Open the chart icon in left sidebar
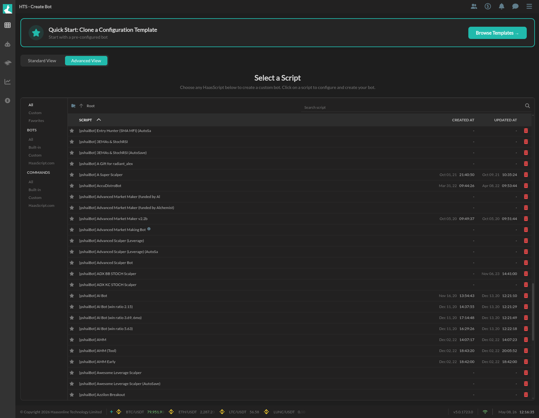The width and height of the screenshot is (539, 418). (x=8, y=82)
